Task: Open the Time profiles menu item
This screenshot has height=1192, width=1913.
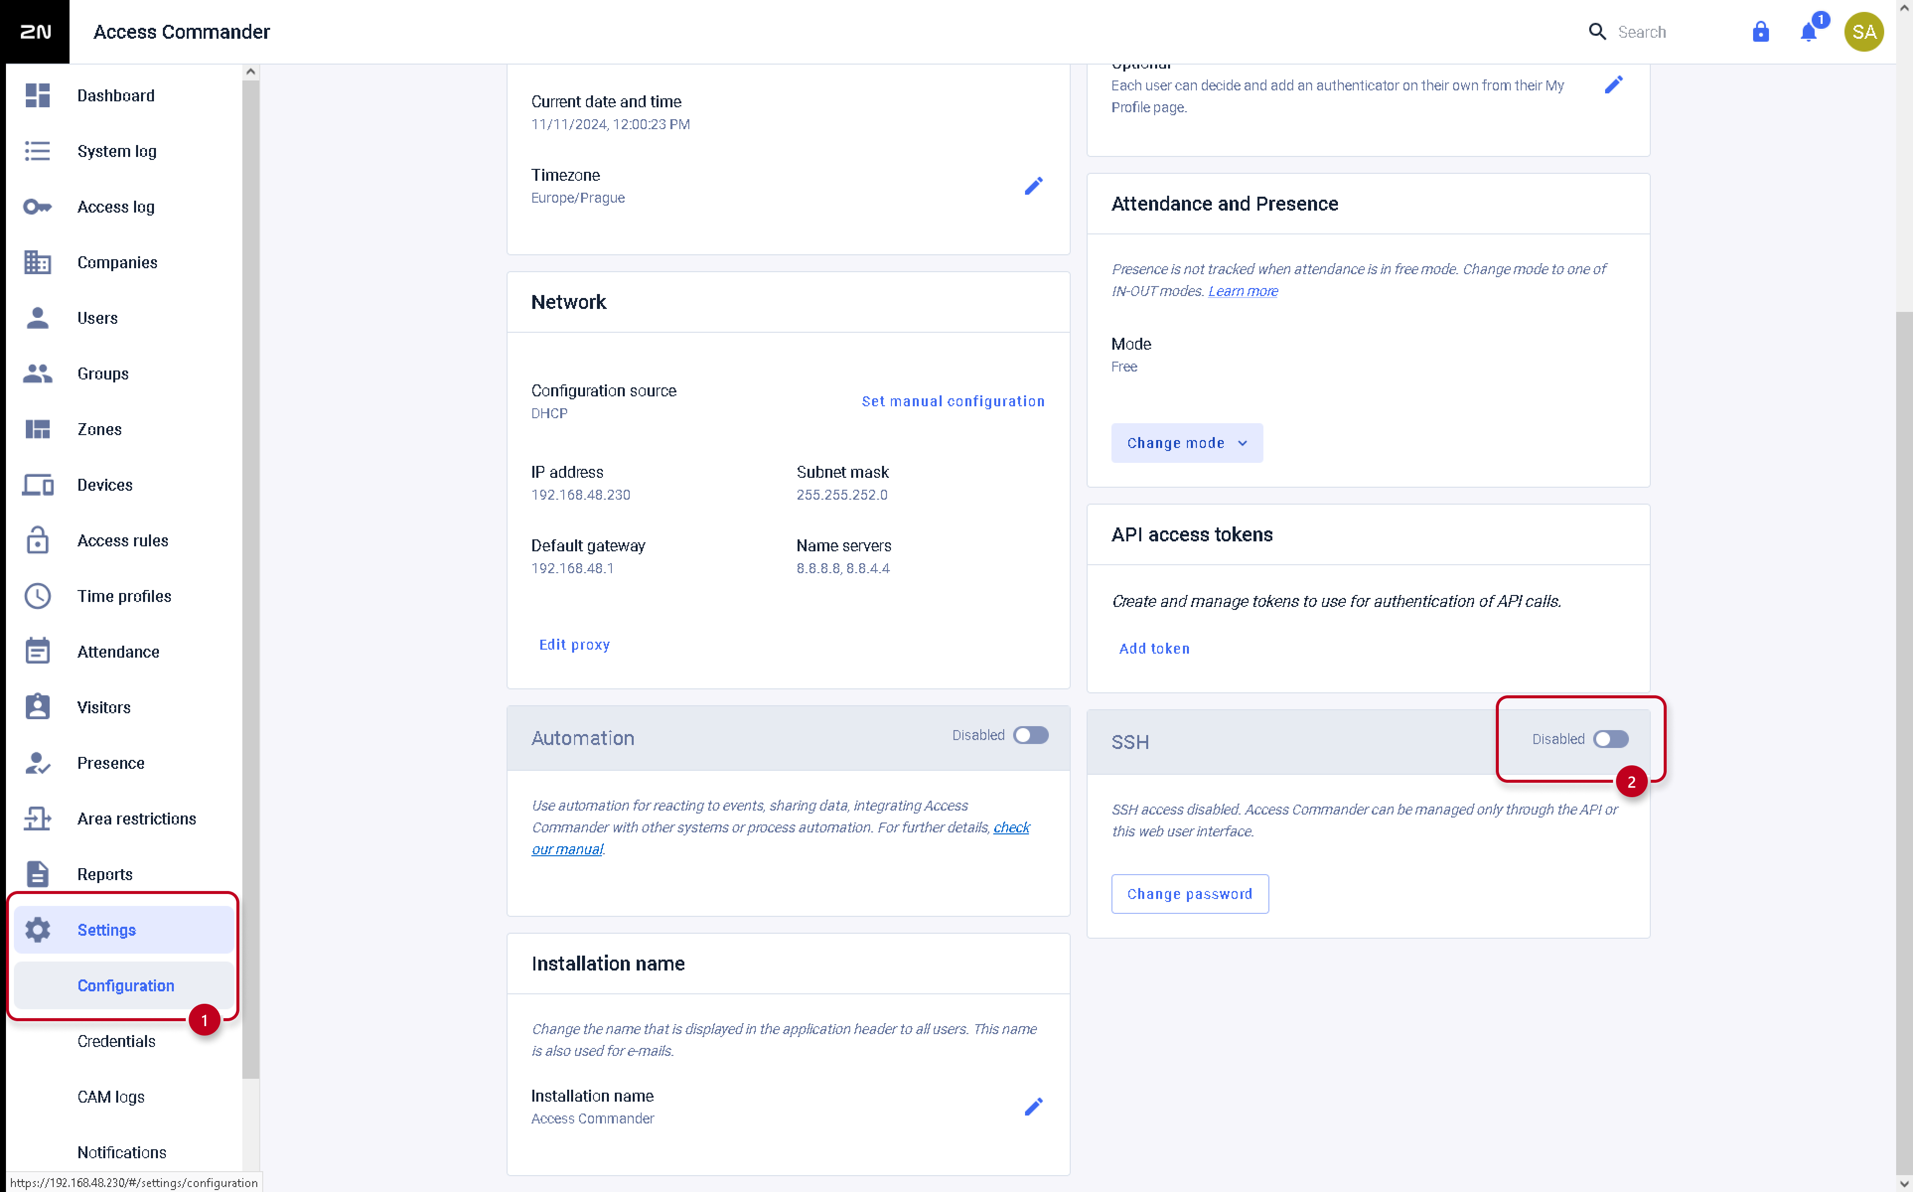Action: point(124,596)
